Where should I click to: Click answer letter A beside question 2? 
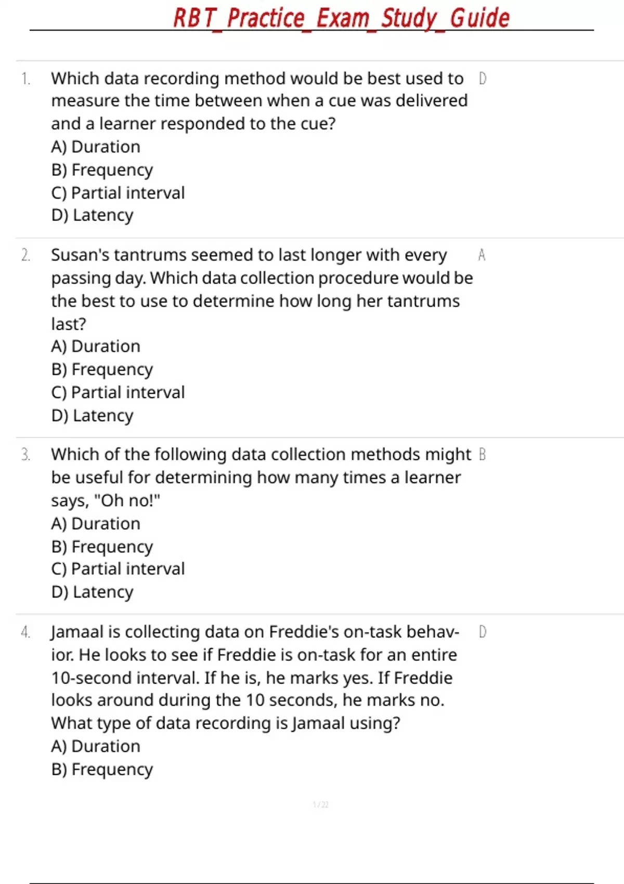(482, 255)
